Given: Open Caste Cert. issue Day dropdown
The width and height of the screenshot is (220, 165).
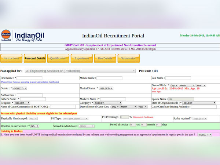Looking at the screenshot, I should click(115, 107).
